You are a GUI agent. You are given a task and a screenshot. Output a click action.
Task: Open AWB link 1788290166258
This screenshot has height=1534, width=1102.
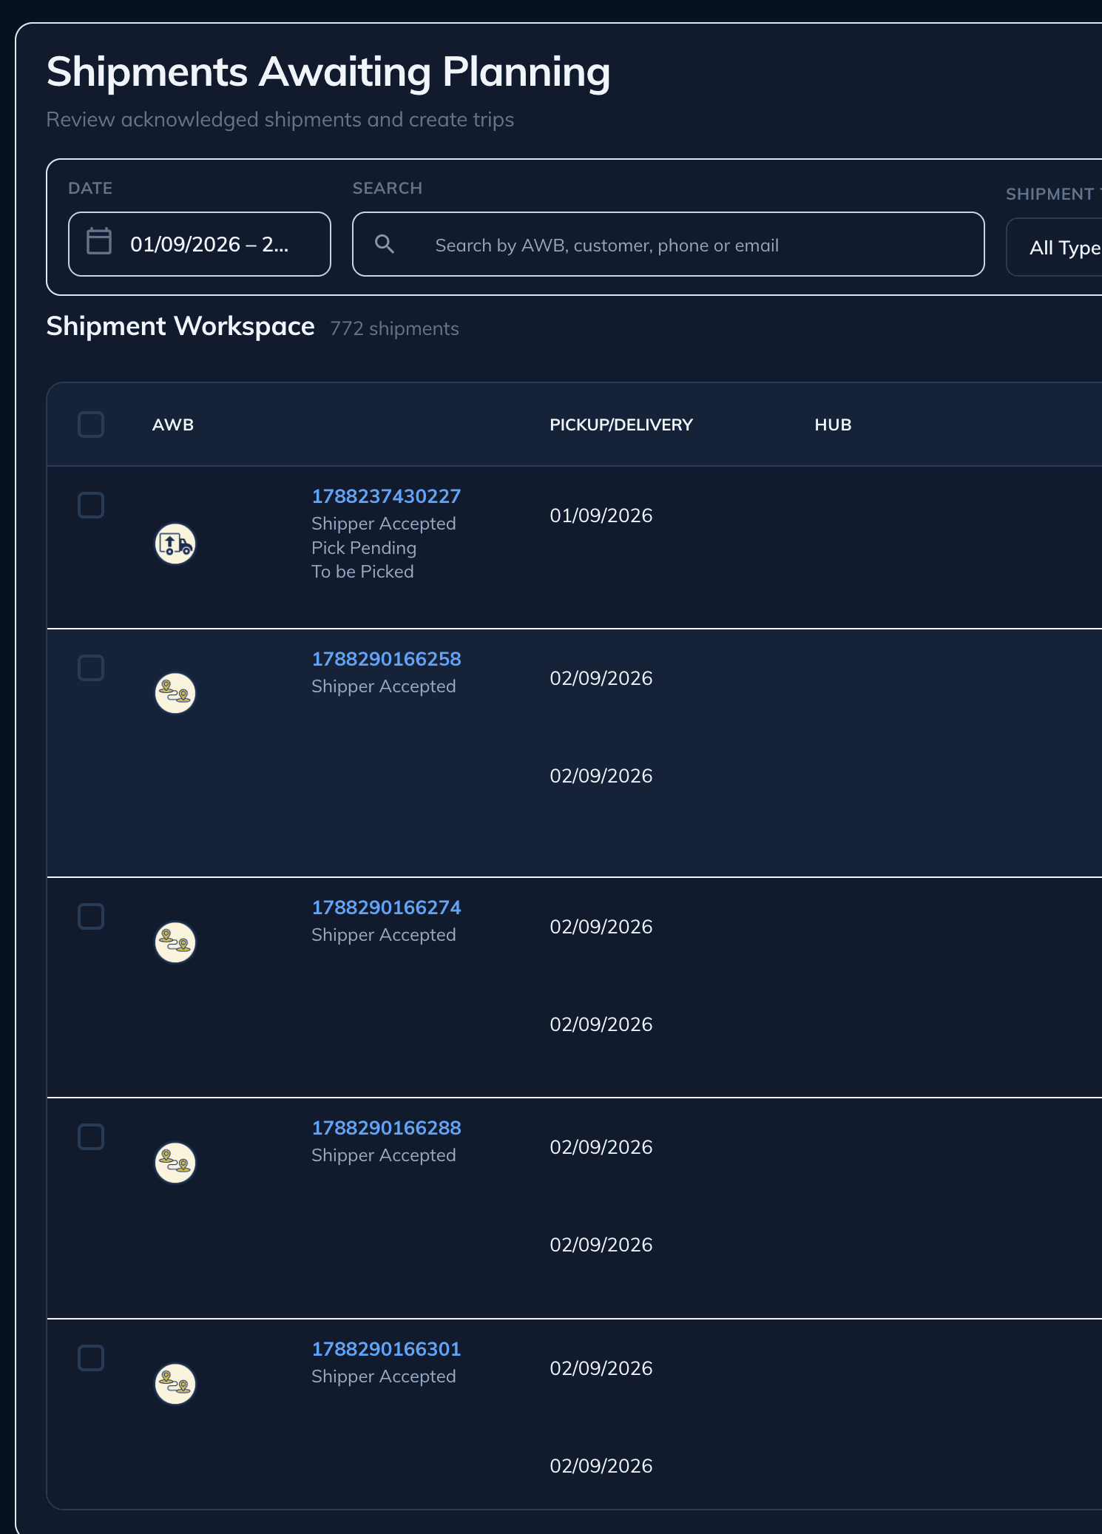[x=386, y=659]
